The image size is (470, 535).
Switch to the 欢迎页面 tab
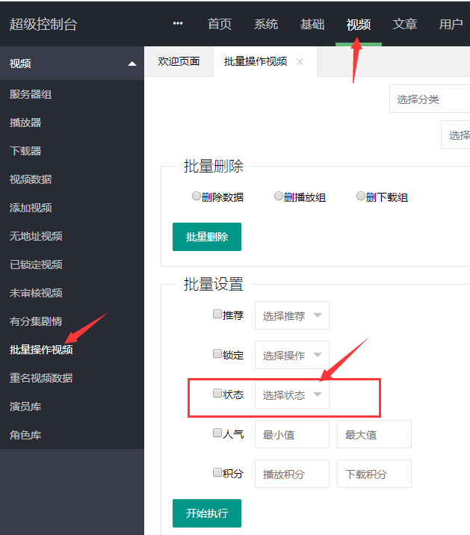[179, 62]
